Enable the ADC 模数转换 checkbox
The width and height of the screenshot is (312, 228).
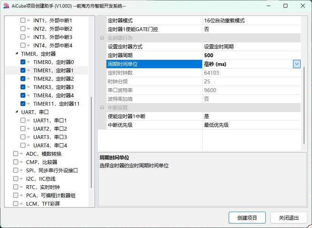click(x=16, y=154)
